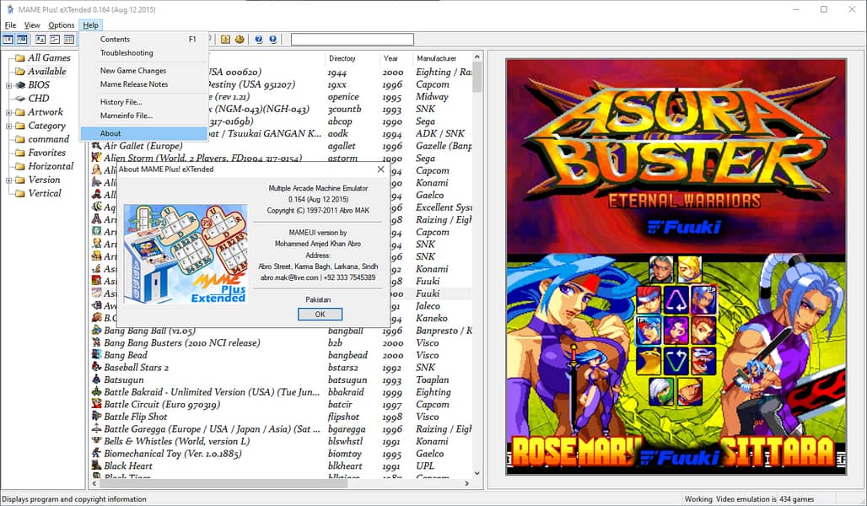
Task: Click the round orange toolbar icon
Action: [240, 40]
